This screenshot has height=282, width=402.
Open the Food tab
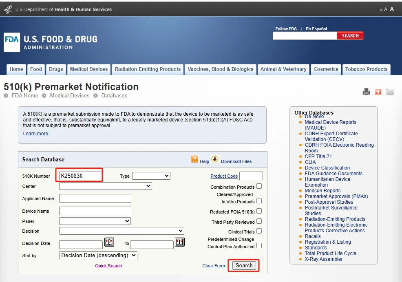36,69
